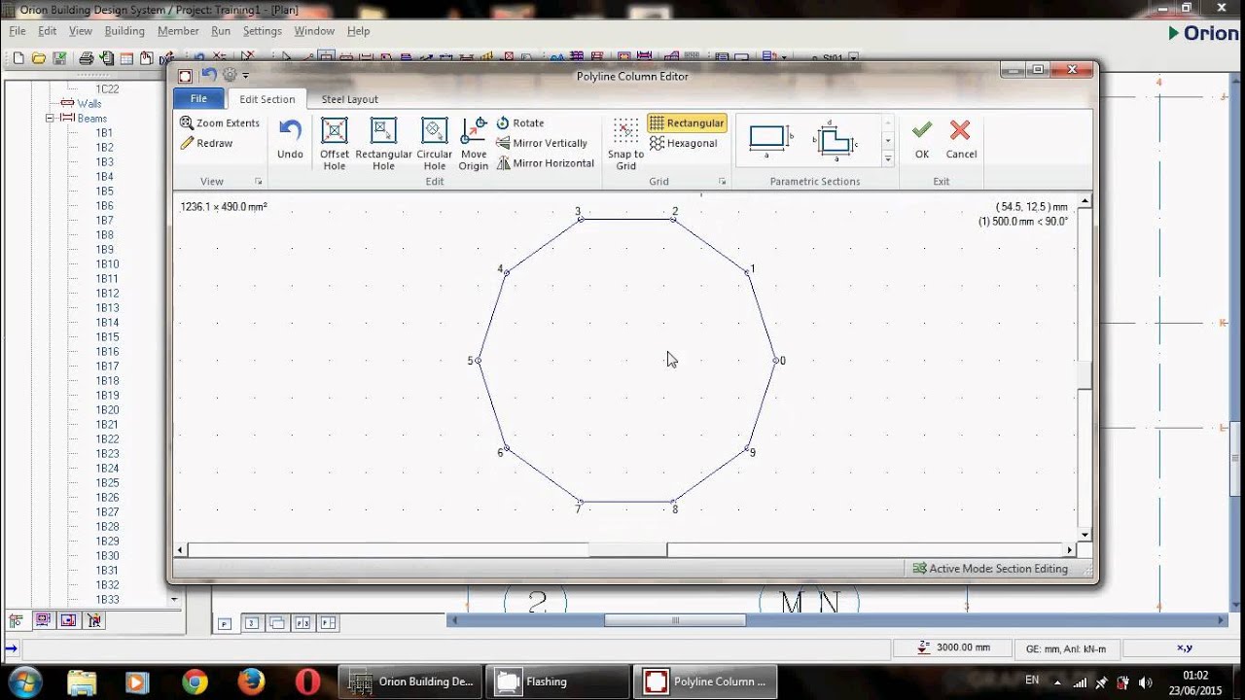Switch to the Hexagonal grid

(683, 143)
